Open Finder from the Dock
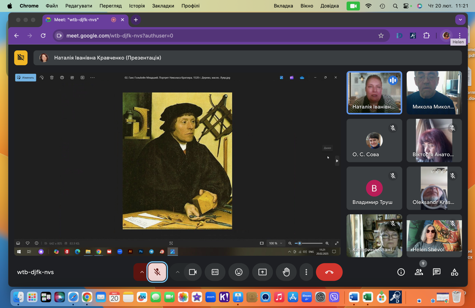Viewport: 475px width, 308px height. pos(18,297)
